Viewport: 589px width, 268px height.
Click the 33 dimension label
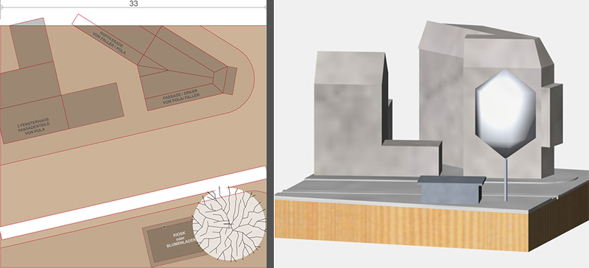point(133,4)
